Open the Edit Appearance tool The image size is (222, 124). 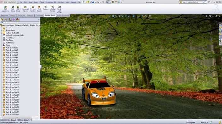coord(5,9)
